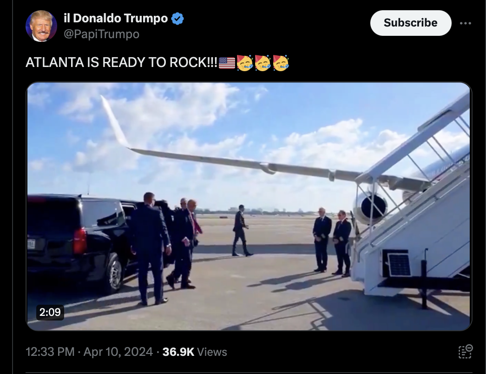Click the 36.9K view count
The height and width of the screenshot is (374, 486).
[x=178, y=352]
